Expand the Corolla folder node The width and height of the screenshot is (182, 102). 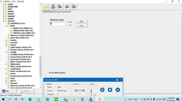tap(6, 52)
